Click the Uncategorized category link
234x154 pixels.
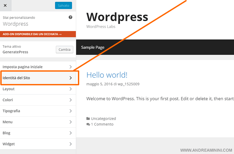(103, 119)
